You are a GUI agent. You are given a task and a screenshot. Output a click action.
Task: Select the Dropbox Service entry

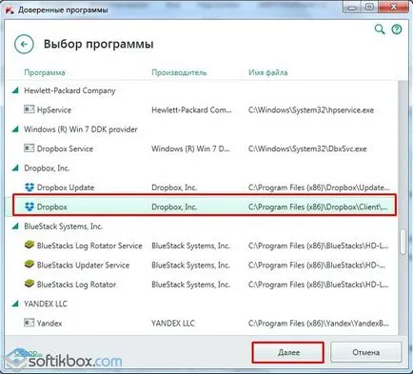click(65, 148)
